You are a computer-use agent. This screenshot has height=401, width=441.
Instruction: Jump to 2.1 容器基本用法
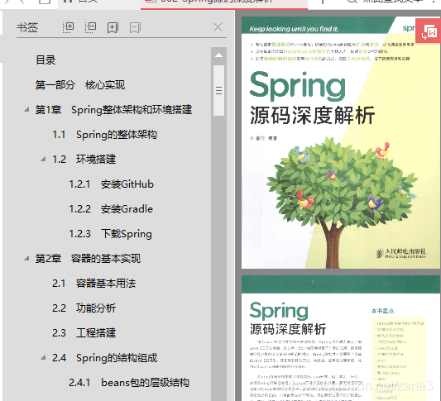[x=94, y=284]
